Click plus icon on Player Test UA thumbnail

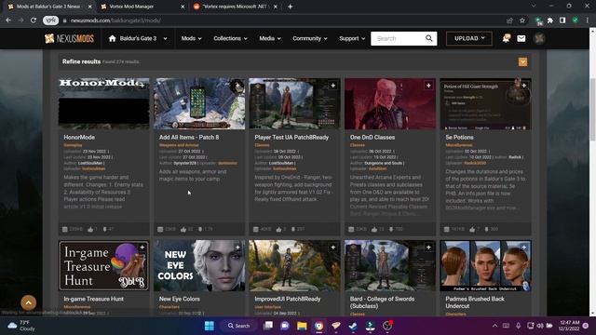(x=333, y=86)
